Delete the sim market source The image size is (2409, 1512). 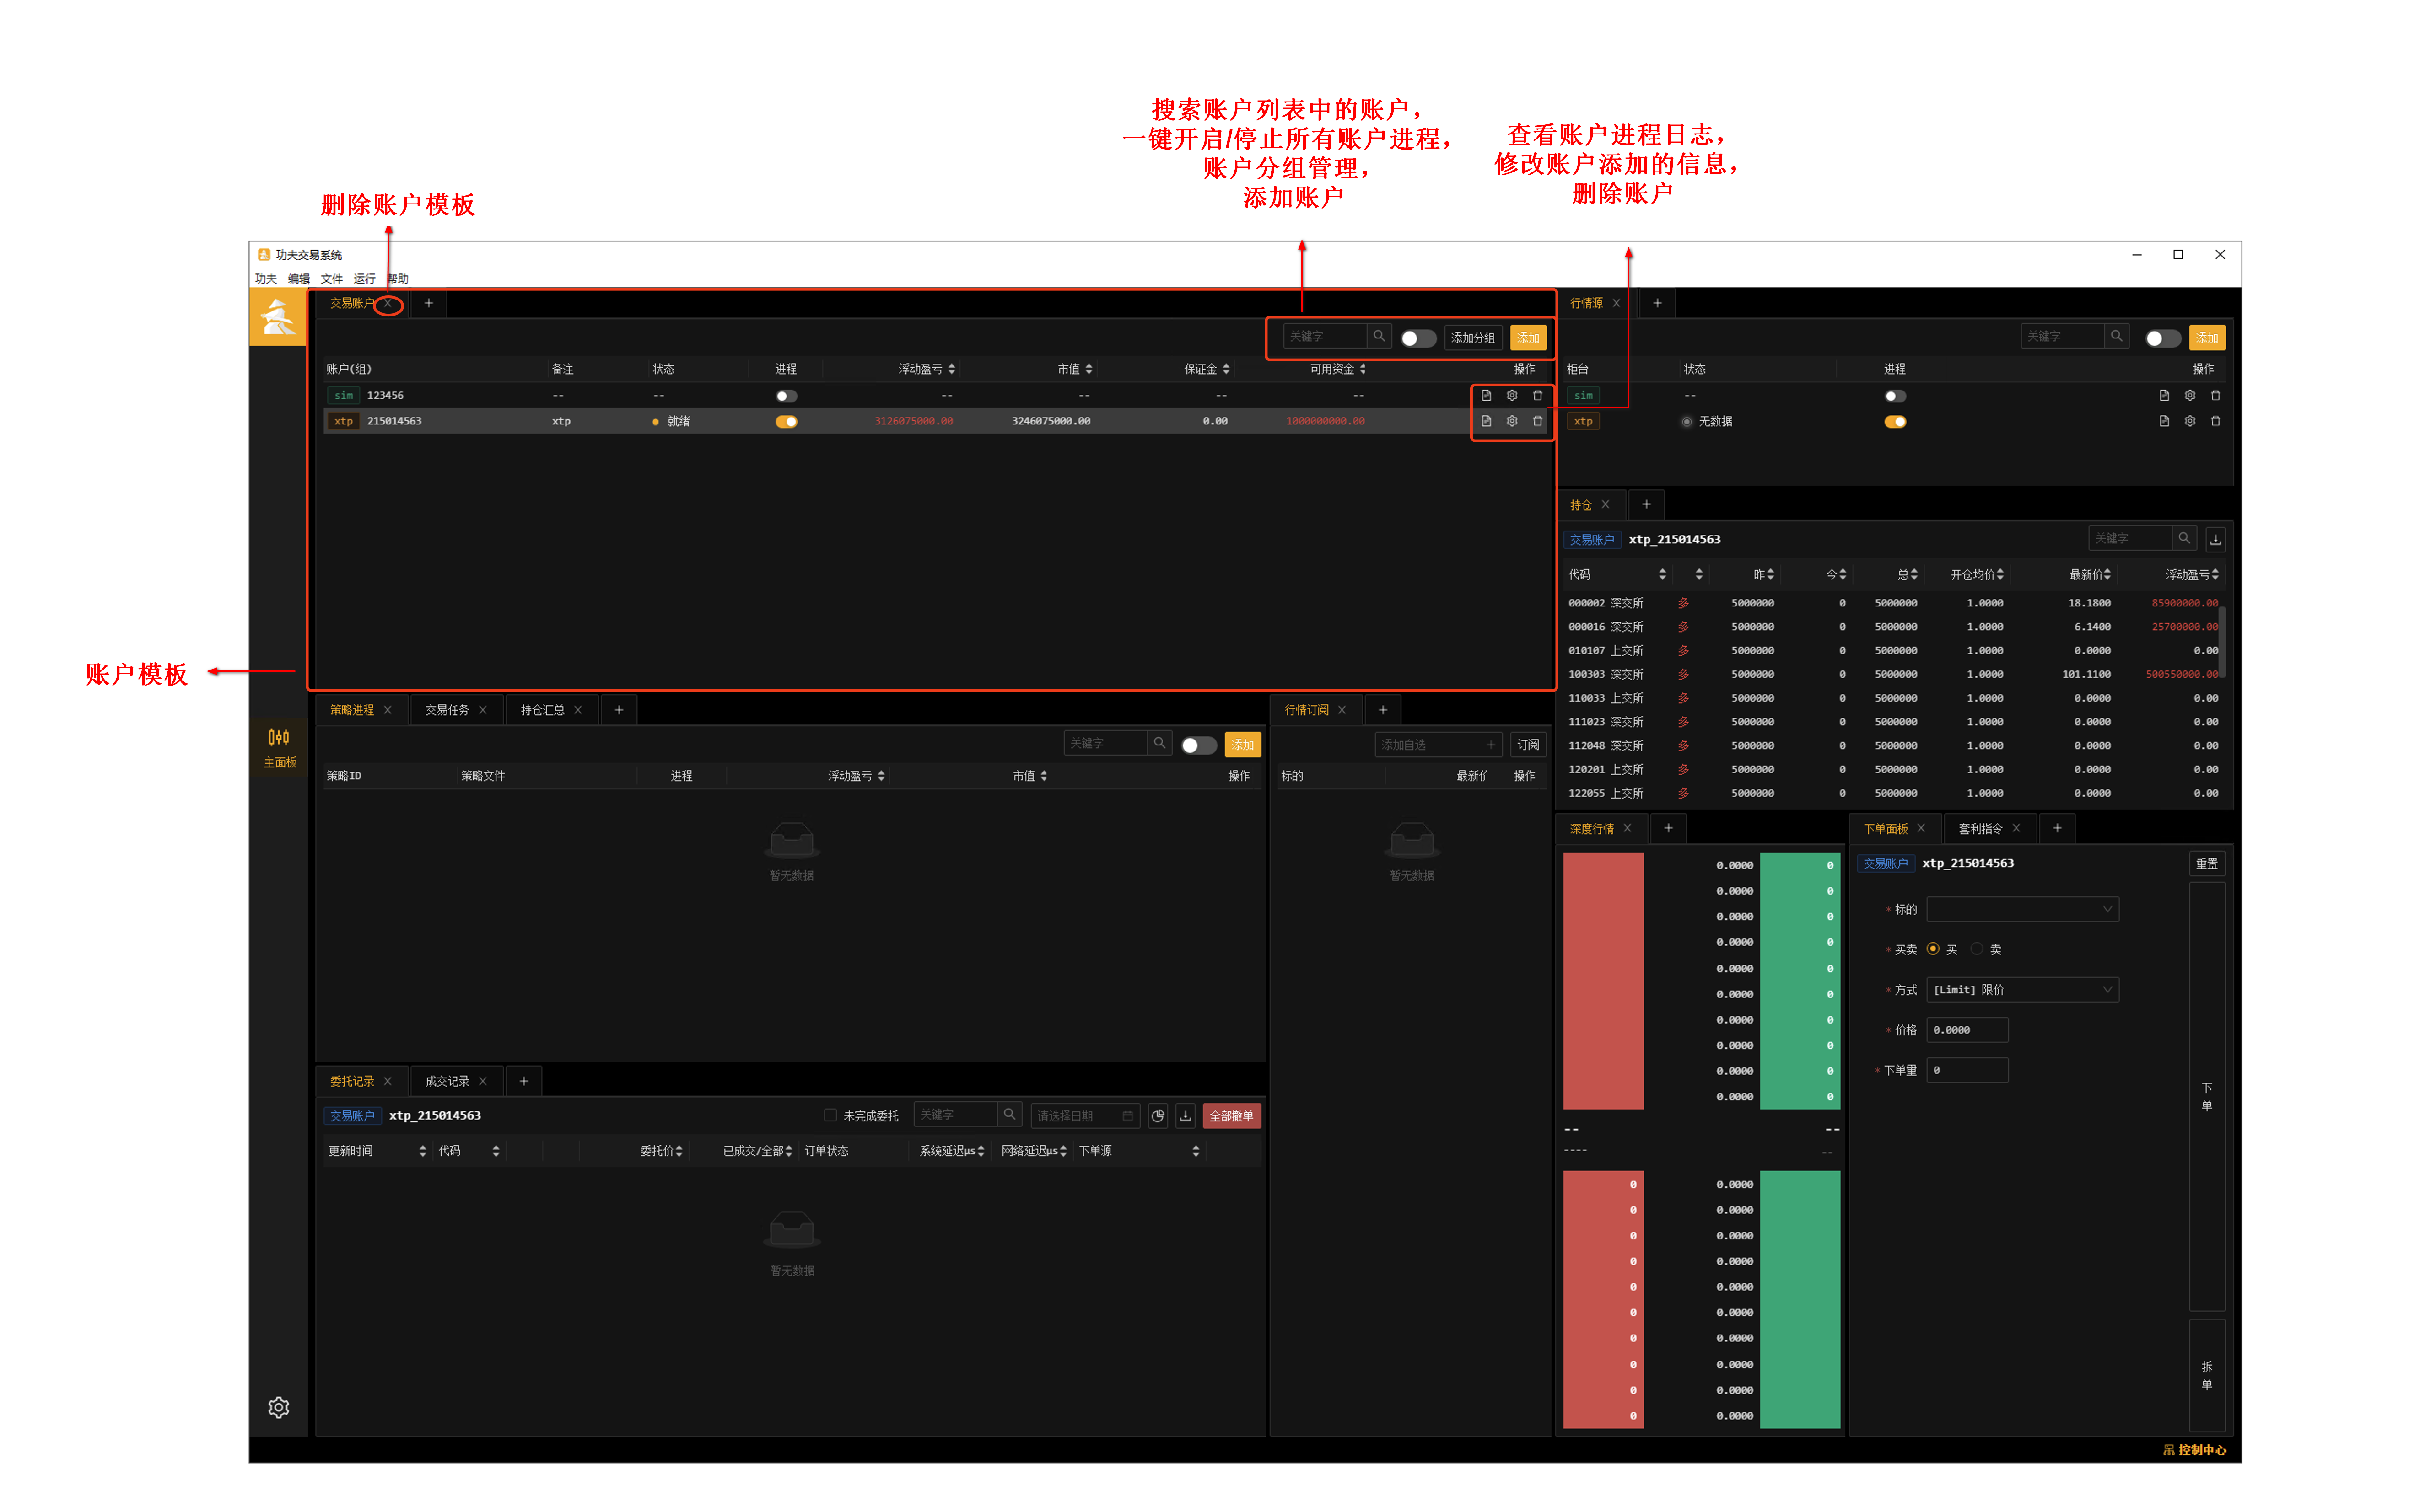point(2216,396)
